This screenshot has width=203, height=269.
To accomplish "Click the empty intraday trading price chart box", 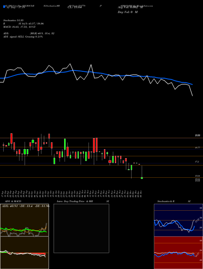I will (x=81, y=228).
